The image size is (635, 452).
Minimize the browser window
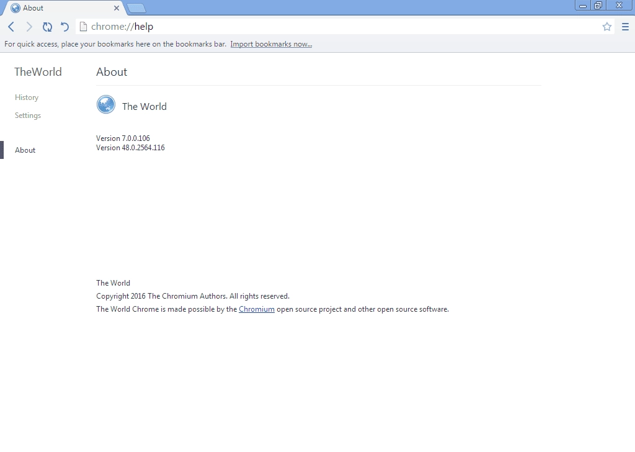point(583,5)
